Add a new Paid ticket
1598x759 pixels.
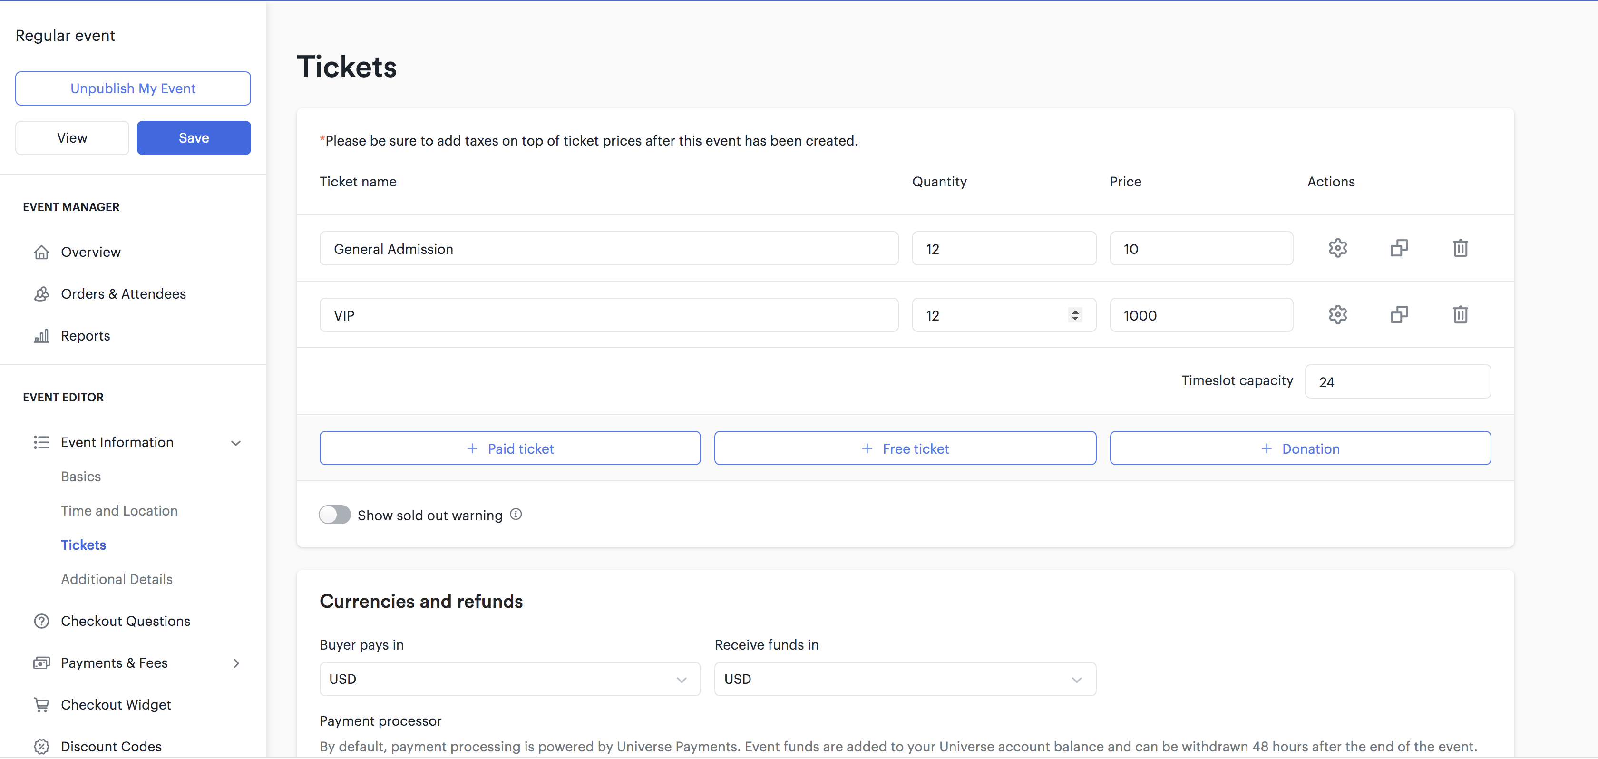509,448
